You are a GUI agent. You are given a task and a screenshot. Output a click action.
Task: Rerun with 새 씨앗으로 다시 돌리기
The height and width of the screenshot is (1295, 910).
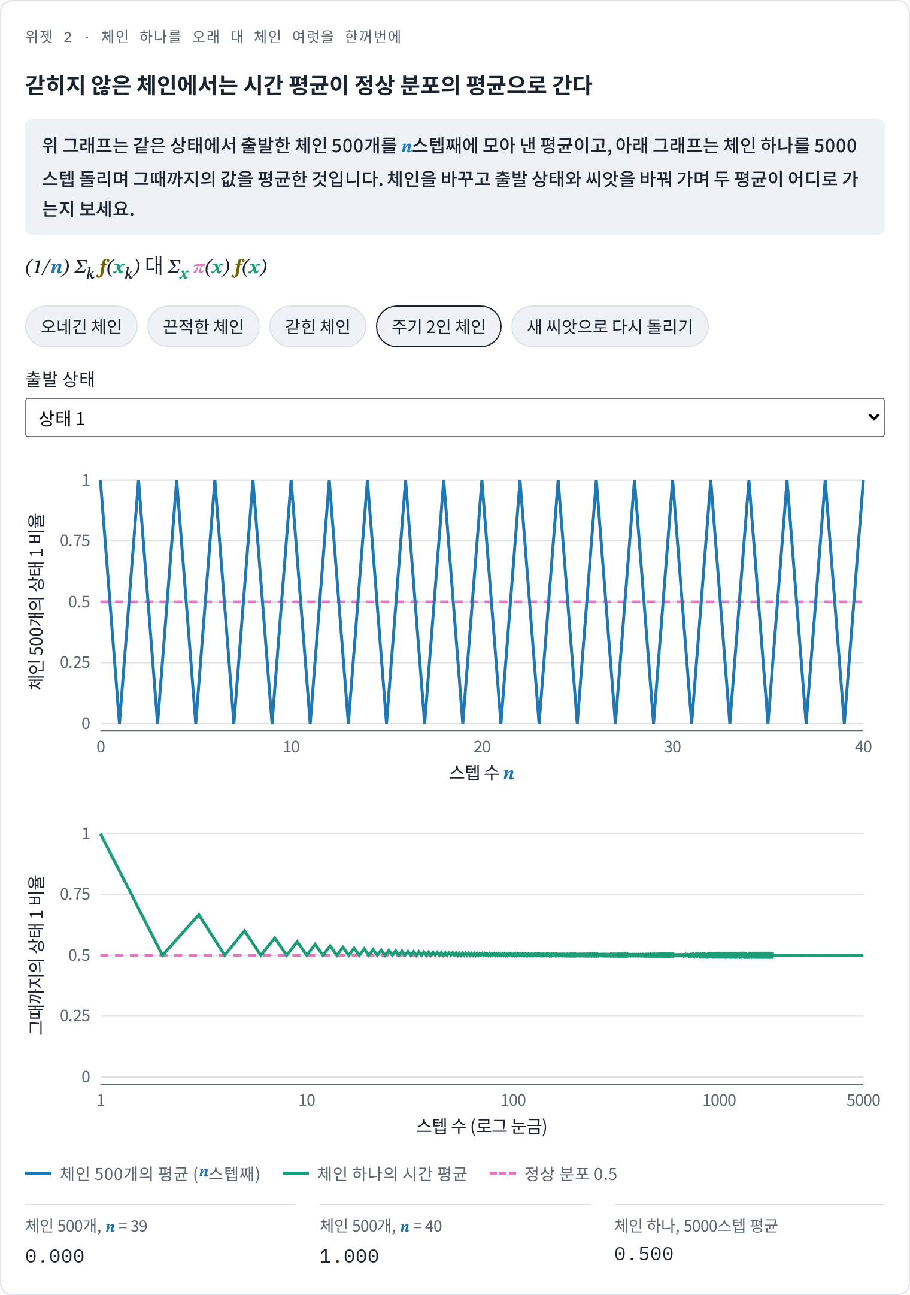click(x=610, y=326)
